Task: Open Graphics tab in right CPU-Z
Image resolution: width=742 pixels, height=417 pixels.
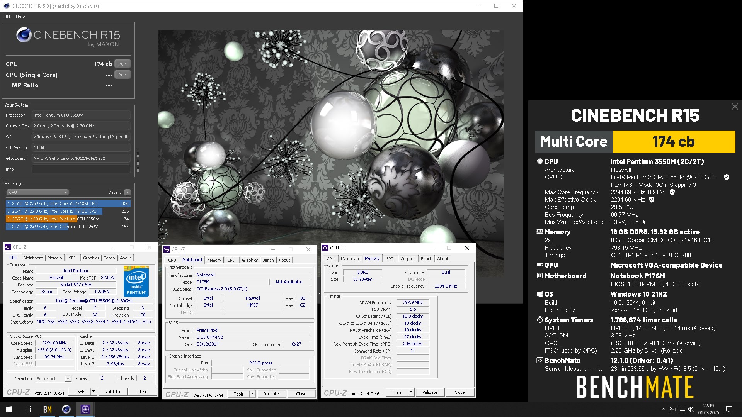Action: [408, 259]
